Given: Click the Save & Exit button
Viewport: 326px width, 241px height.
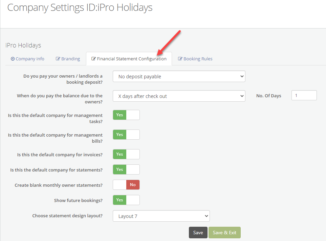Looking at the screenshot, I should [224, 233].
